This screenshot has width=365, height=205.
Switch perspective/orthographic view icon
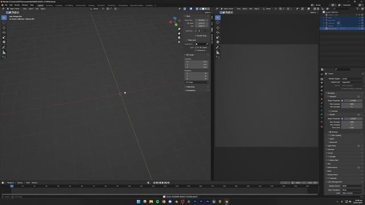(179, 42)
